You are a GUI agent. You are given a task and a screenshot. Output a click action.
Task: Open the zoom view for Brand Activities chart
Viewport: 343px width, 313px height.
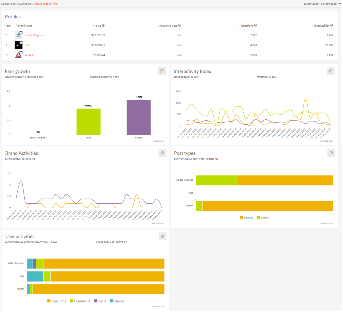pos(162,153)
